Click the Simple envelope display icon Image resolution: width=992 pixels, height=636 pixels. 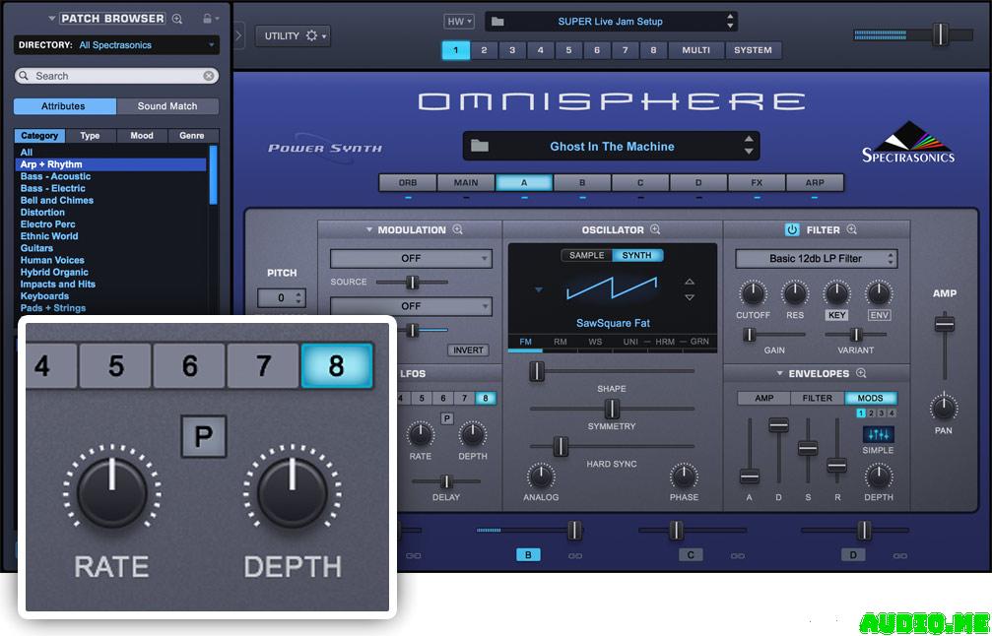point(878,434)
